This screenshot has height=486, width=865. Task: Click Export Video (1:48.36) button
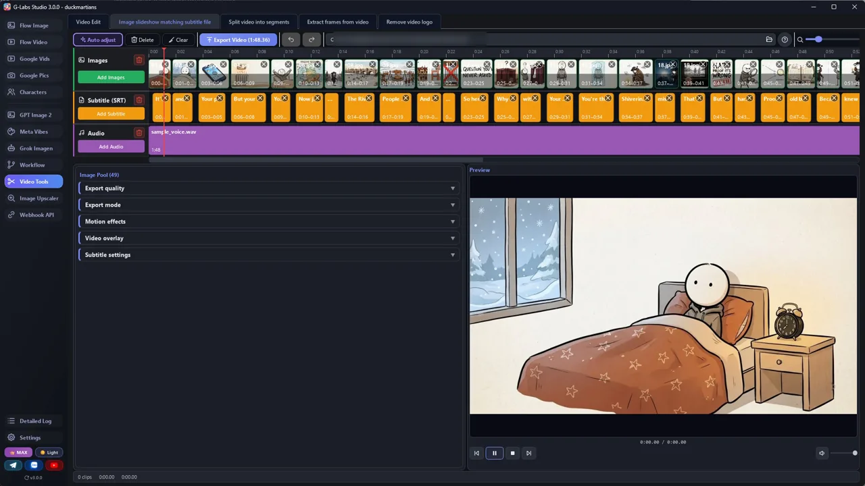238,40
